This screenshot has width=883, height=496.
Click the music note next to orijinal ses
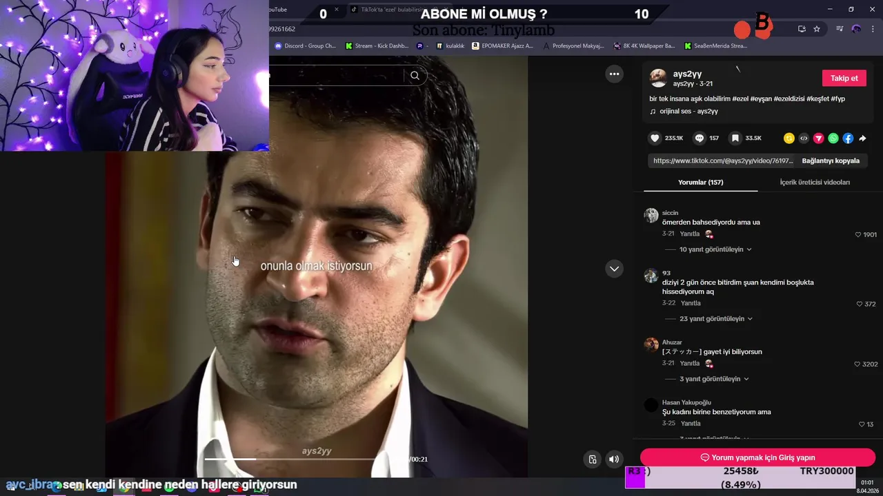pos(653,112)
